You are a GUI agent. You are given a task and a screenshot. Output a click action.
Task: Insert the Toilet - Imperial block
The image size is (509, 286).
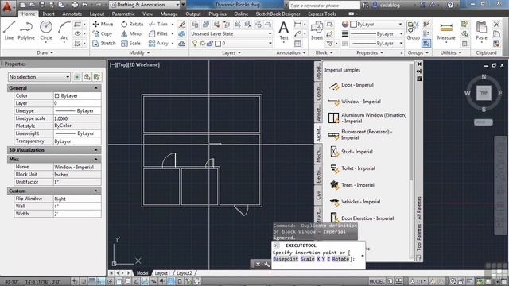point(352,168)
